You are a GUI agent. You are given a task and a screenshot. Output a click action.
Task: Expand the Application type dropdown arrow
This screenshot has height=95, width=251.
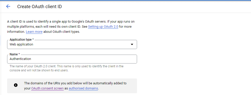coord(132,44)
